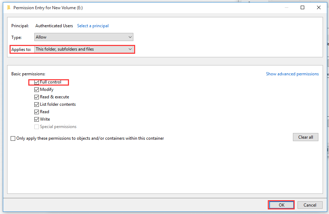Open the Type dropdown set to Allow
Screen dimensions: 329x214
point(84,37)
